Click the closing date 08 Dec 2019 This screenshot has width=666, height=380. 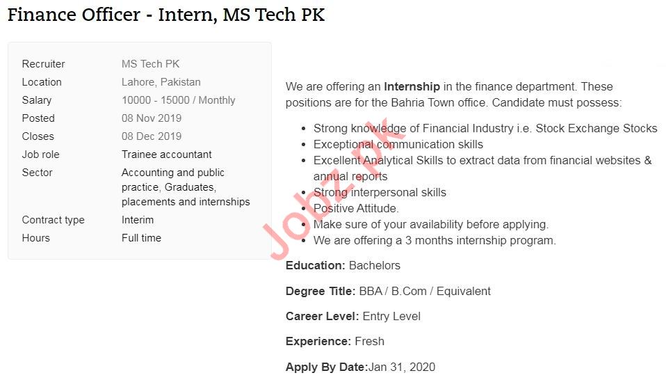(x=151, y=136)
